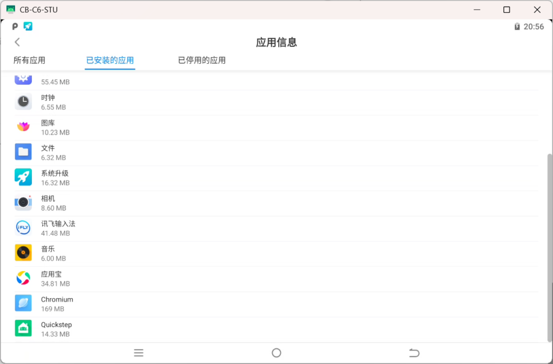The width and height of the screenshot is (553, 364).
Task: Open the Clock app icon (时钟)
Action: (23, 101)
